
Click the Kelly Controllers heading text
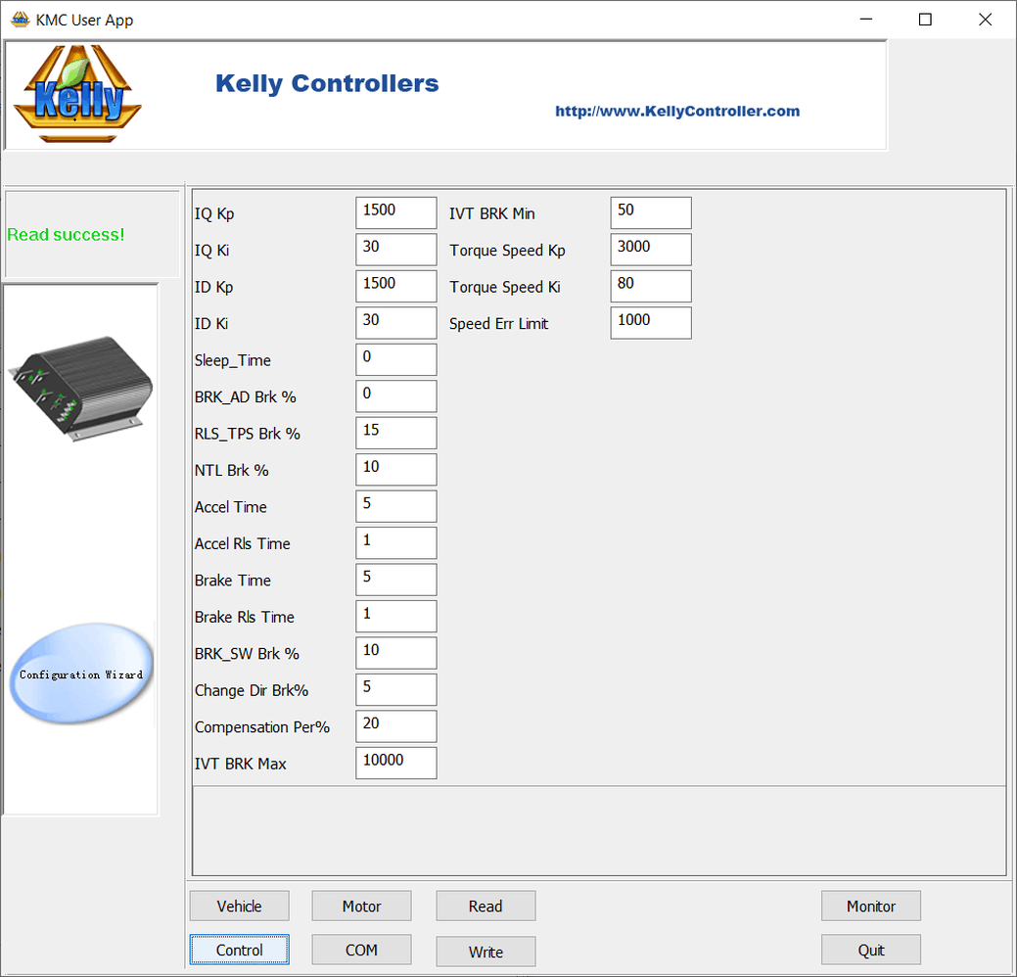pyautogui.click(x=327, y=83)
